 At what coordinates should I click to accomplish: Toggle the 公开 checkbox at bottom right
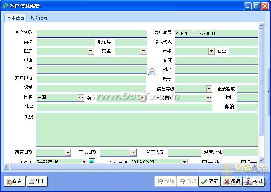pos(243,162)
